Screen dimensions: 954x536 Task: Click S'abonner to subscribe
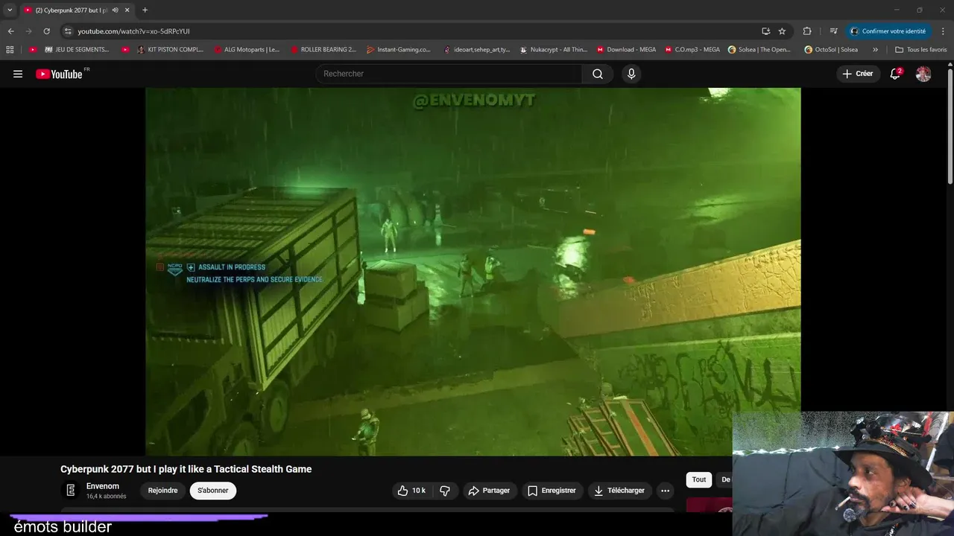click(x=213, y=491)
